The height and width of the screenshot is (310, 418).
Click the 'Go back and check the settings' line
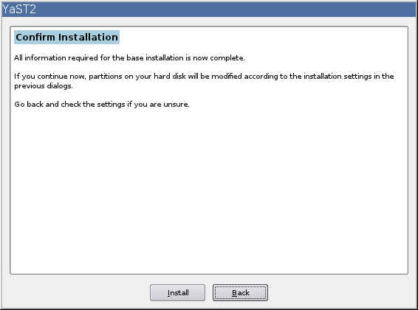[x=102, y=105]
